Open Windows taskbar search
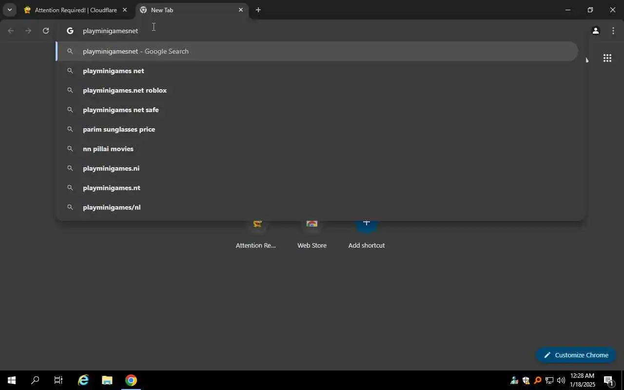The image size is (624, 390). tap(35, 380)
